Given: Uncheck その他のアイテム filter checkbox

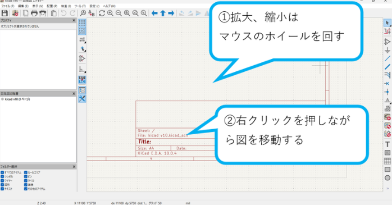Looking at the screenshot, I should 25,189.
